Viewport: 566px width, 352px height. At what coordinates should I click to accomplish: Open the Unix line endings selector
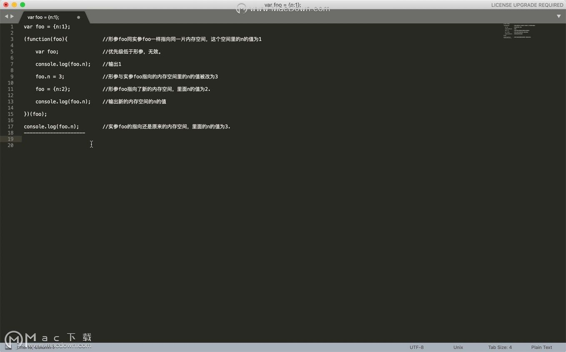tap(458, 347)
